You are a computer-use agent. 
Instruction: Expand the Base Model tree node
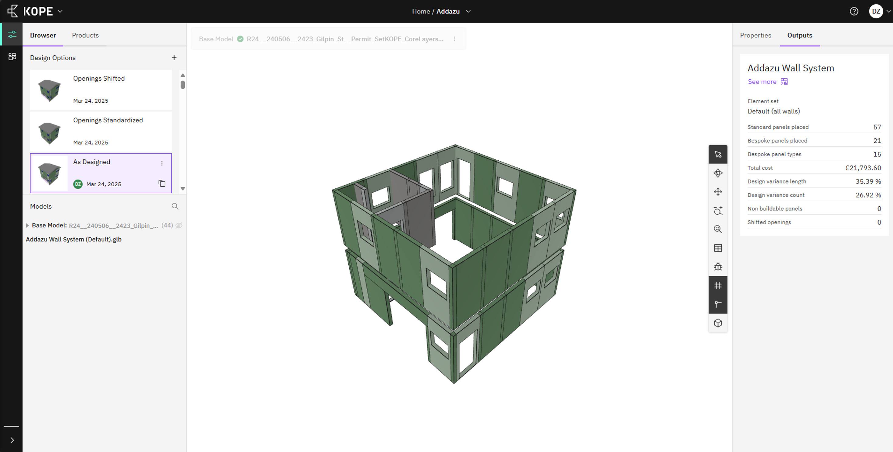point(27,225)
